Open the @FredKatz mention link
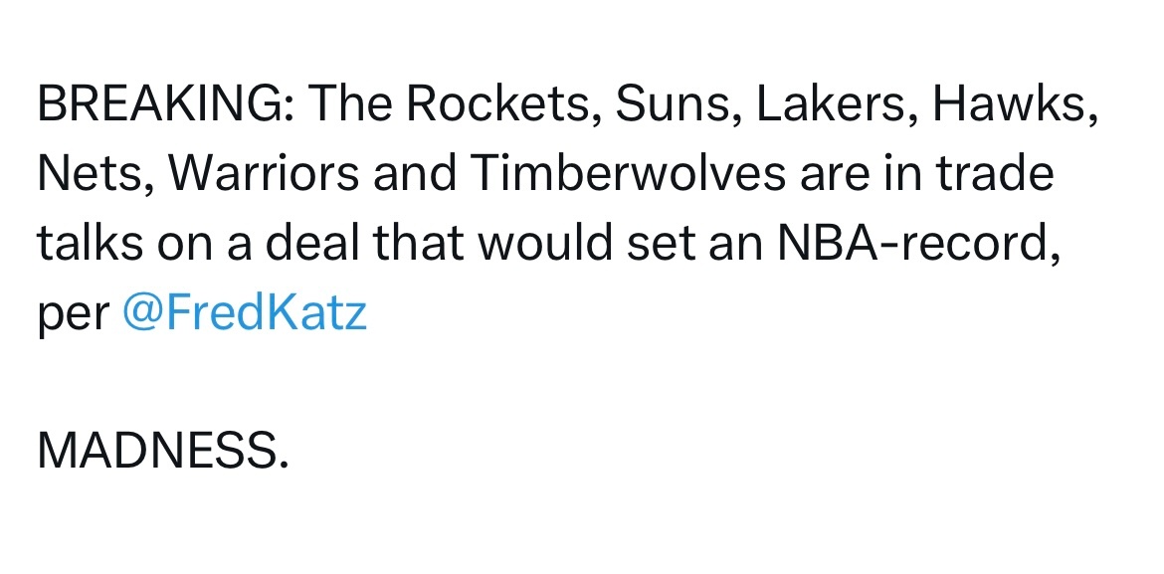 click(x=244, y=312)
